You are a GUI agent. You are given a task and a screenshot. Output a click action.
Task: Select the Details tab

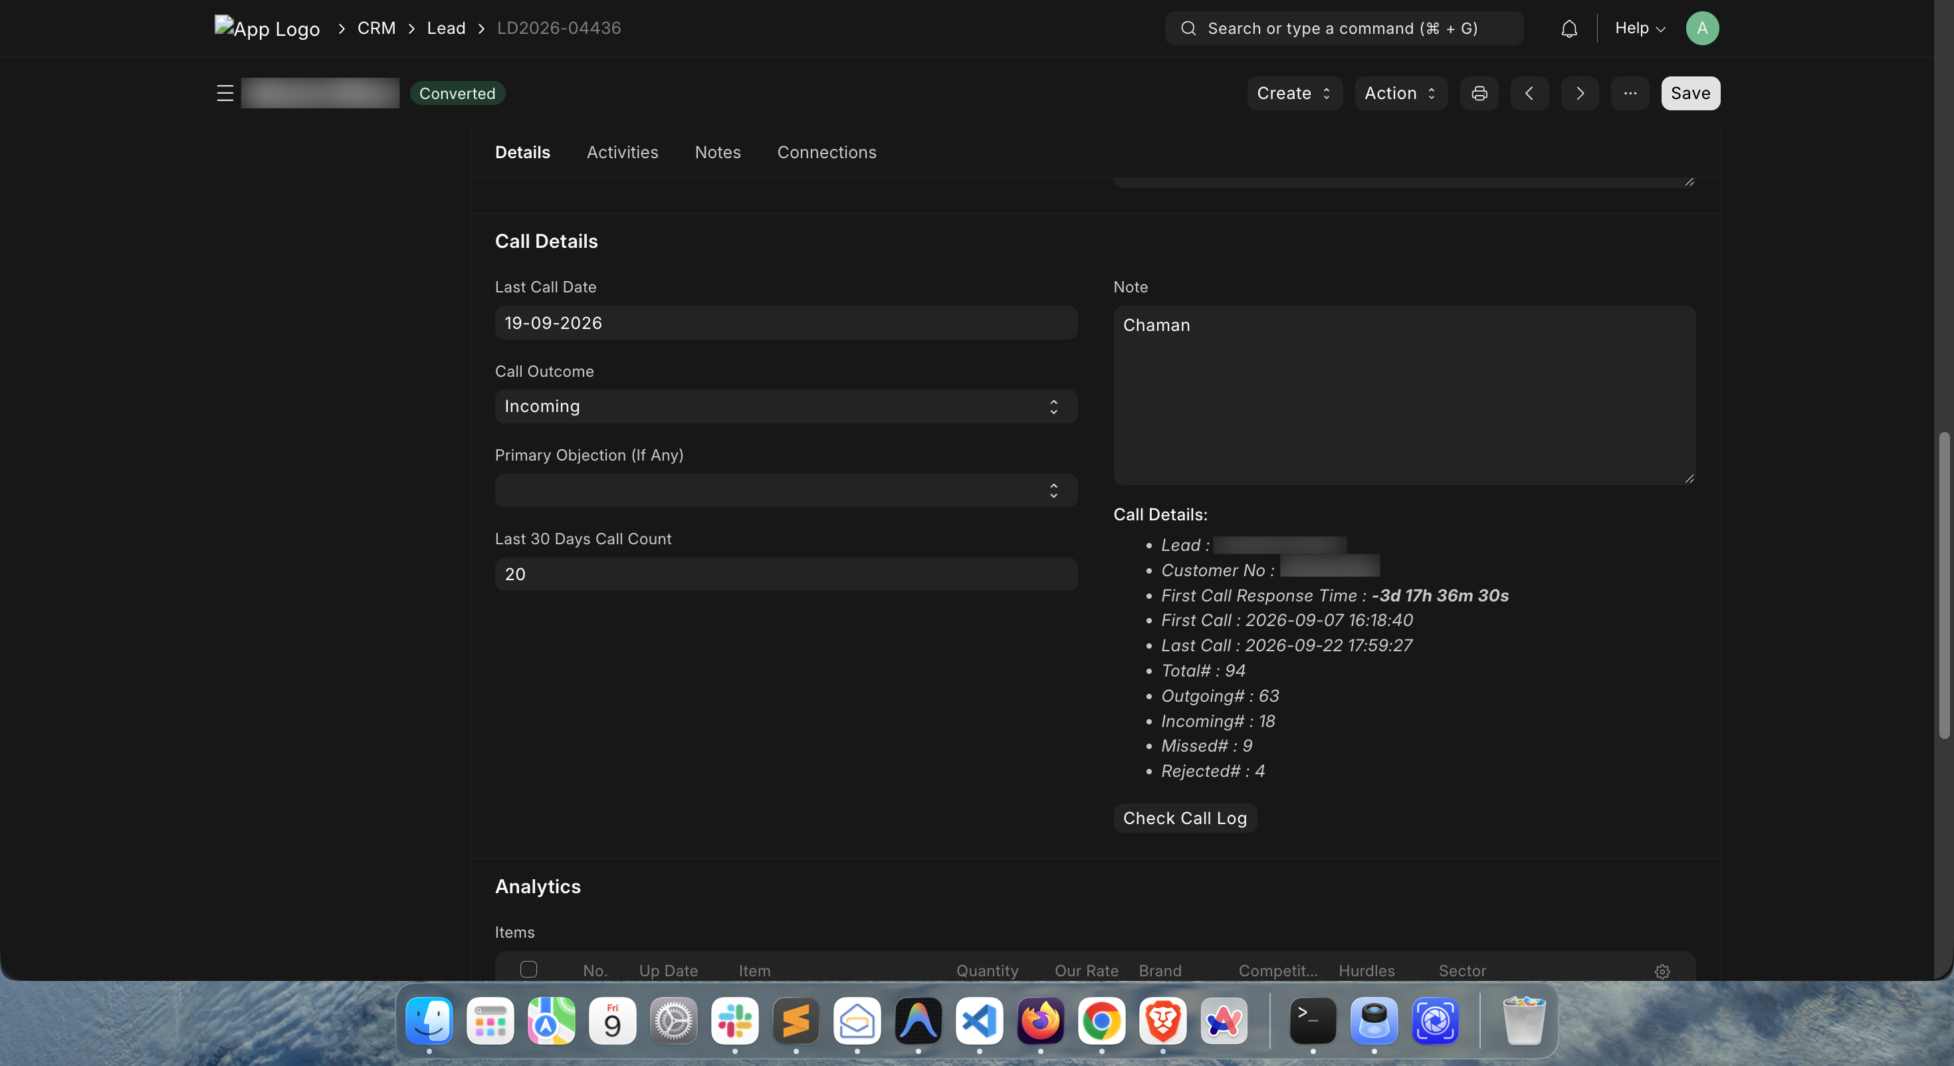click(522, 152)
